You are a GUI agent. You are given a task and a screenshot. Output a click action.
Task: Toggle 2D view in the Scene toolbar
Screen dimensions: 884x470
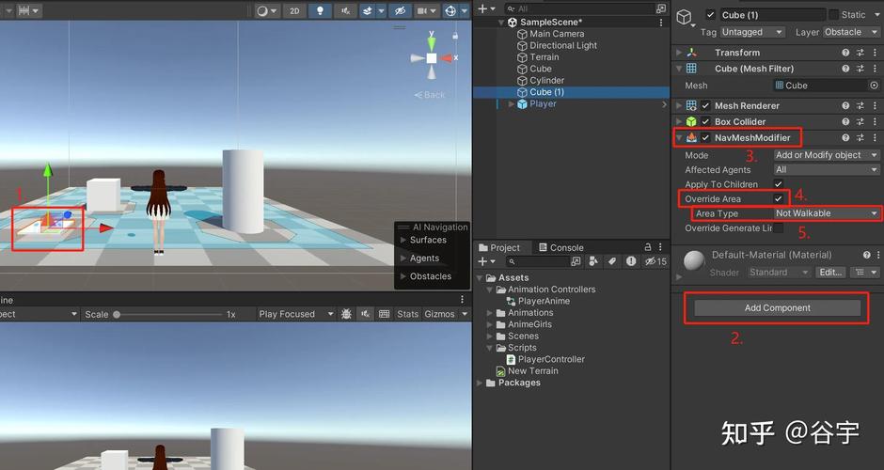[x=294, y=10]
